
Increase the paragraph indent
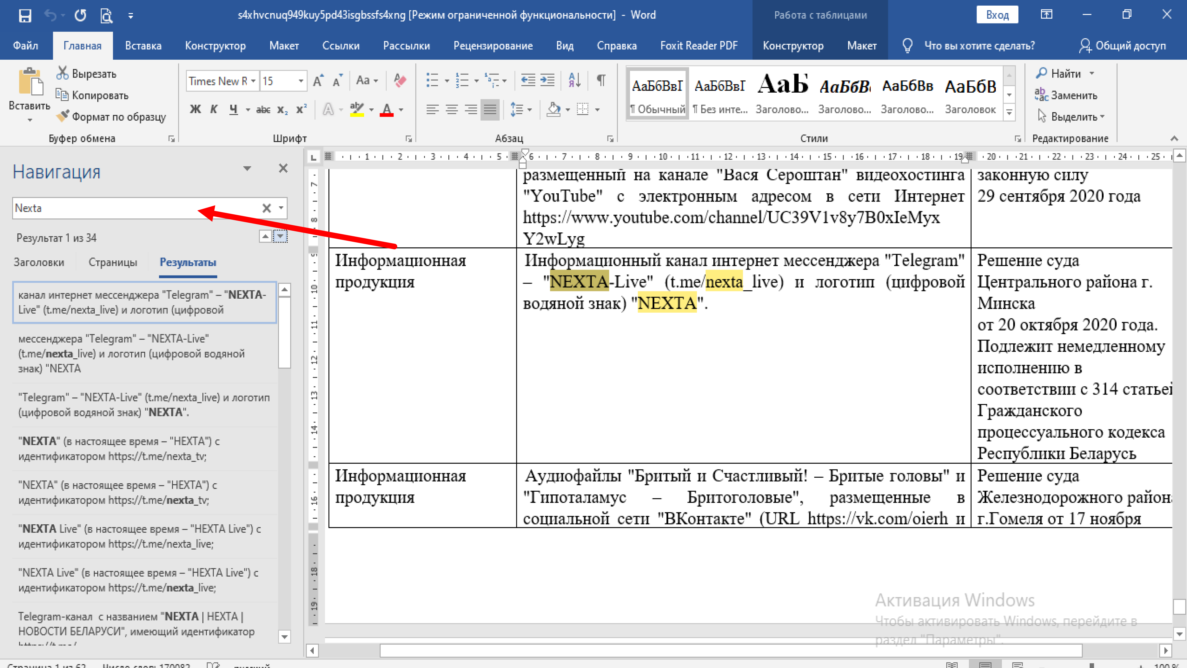[x=548, y=81]
